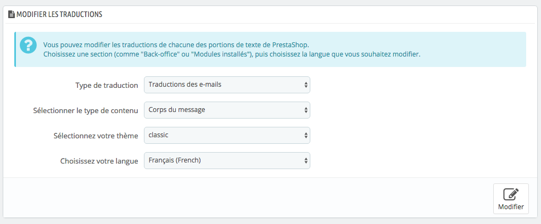Click the arrows on Traductions des e-mails select

tap(305, 85)
